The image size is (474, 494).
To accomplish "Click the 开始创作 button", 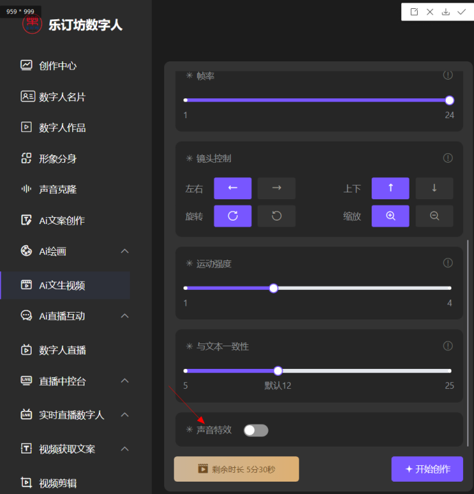I will point(427,469).
